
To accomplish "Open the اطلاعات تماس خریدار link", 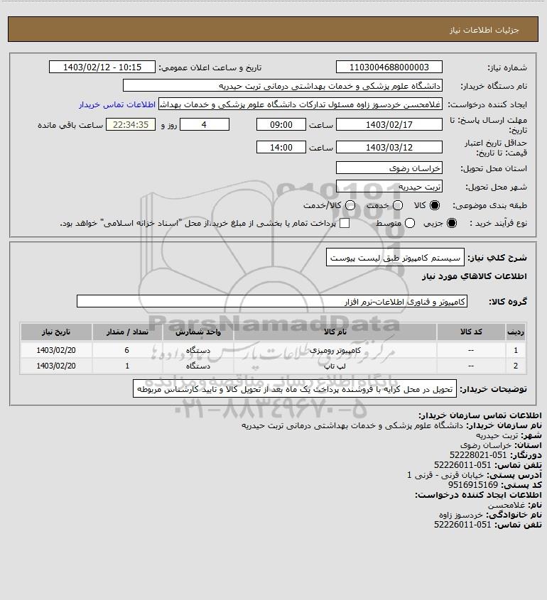I will point(117,104).
